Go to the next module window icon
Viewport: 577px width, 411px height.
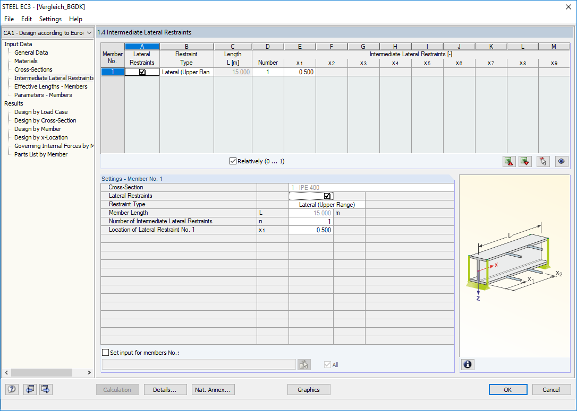point(46,389)
